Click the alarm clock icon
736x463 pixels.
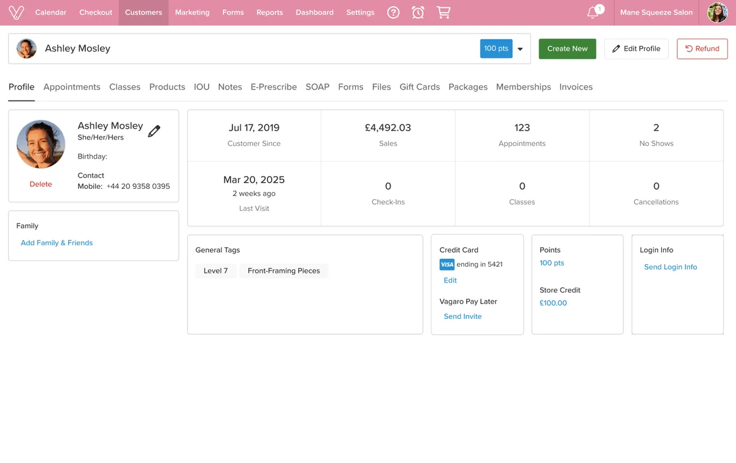click(x=418, y=12)
